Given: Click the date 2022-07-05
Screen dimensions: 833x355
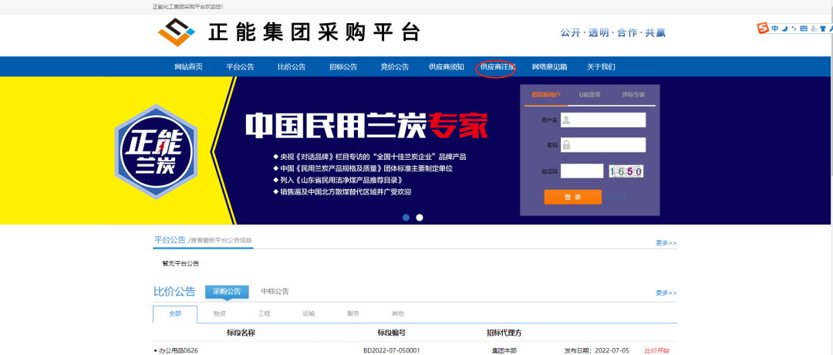Looking at the screenshot, I should 613,350.
